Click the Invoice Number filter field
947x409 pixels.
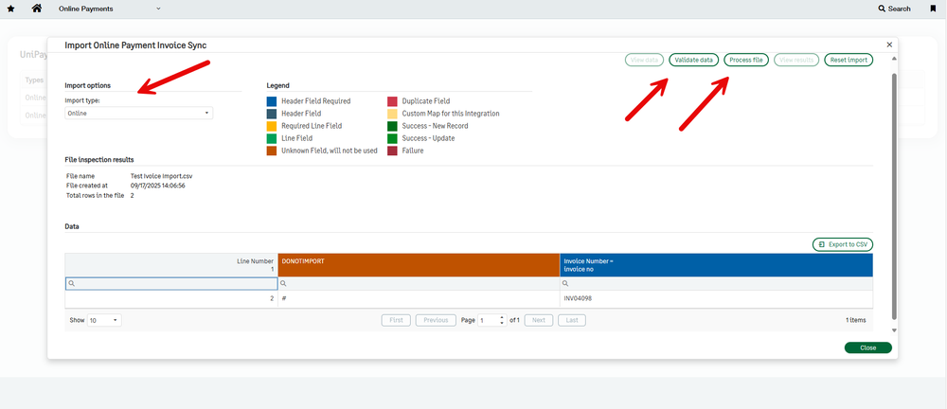(716, 283)
